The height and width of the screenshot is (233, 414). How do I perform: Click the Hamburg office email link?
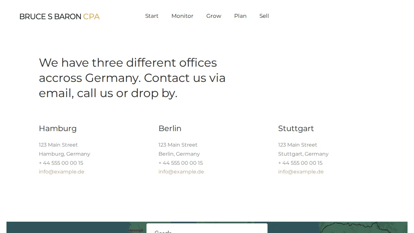coord(61,172)
